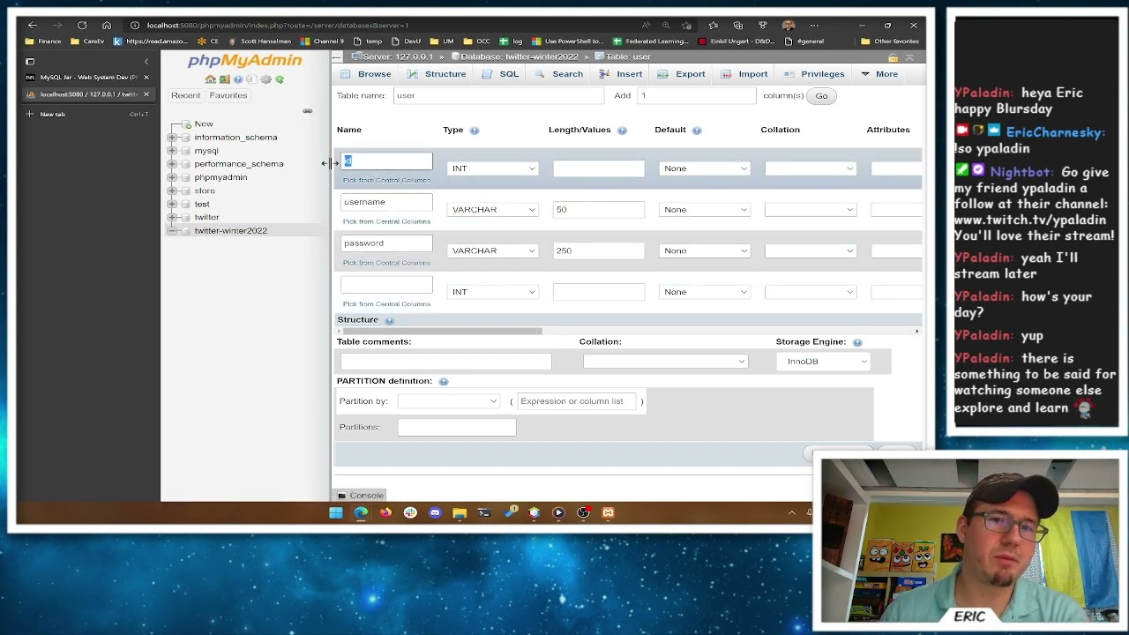Viewport: 1129px width, 635px height.
Task: Reload navigation panel green refresh icon
Action: click(280, 79)
